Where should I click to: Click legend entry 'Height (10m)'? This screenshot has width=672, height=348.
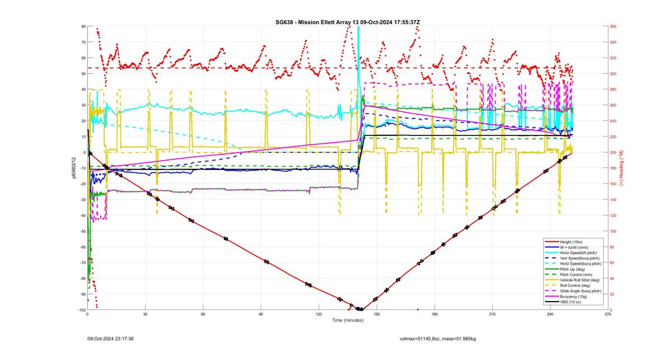pyautogui.click(x=571, y=242)
